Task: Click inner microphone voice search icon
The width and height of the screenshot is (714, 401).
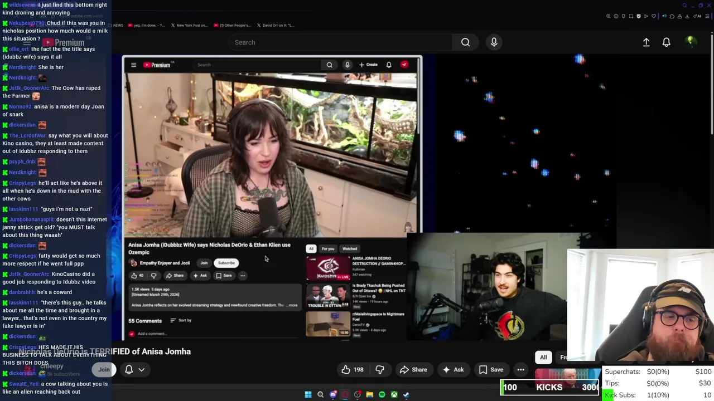Action: click(x=347, y=65)
